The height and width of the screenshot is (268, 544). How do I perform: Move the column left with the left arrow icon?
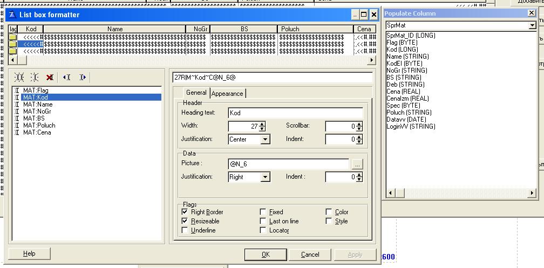click(x=66, y=77)
